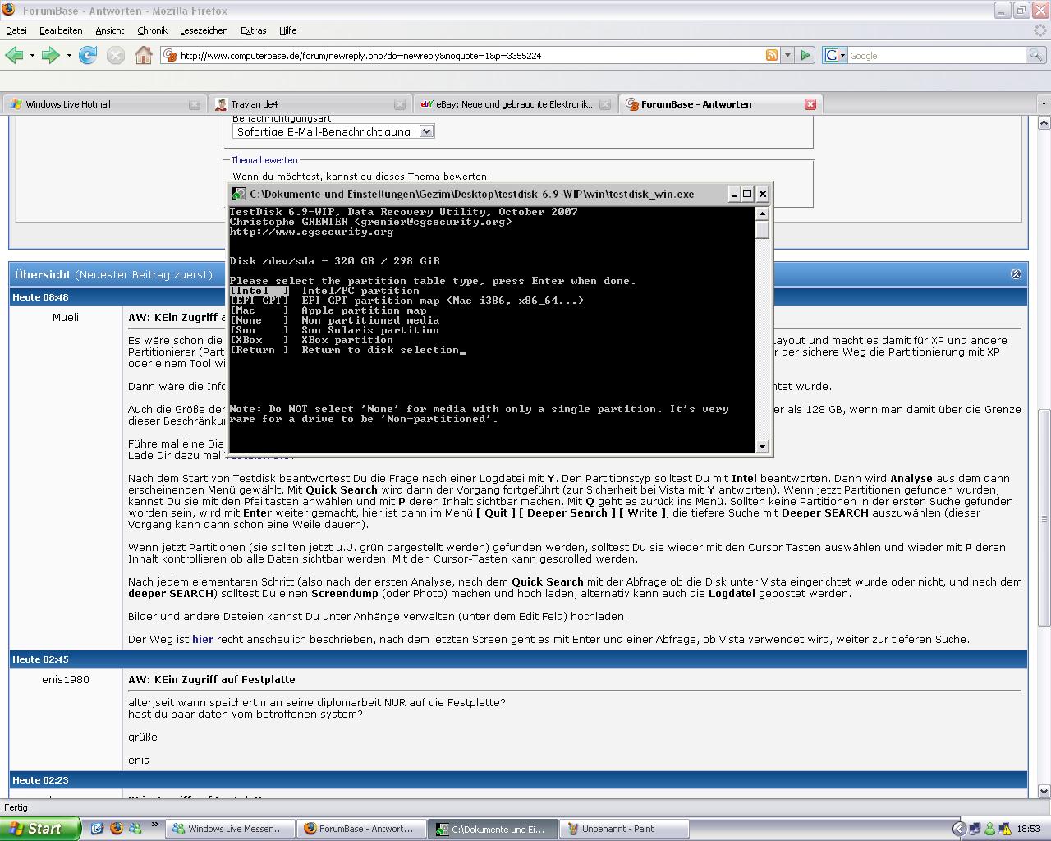1051x841 pixels.
Task: Click the network monitor tray icon
Action: pos(975,829)
